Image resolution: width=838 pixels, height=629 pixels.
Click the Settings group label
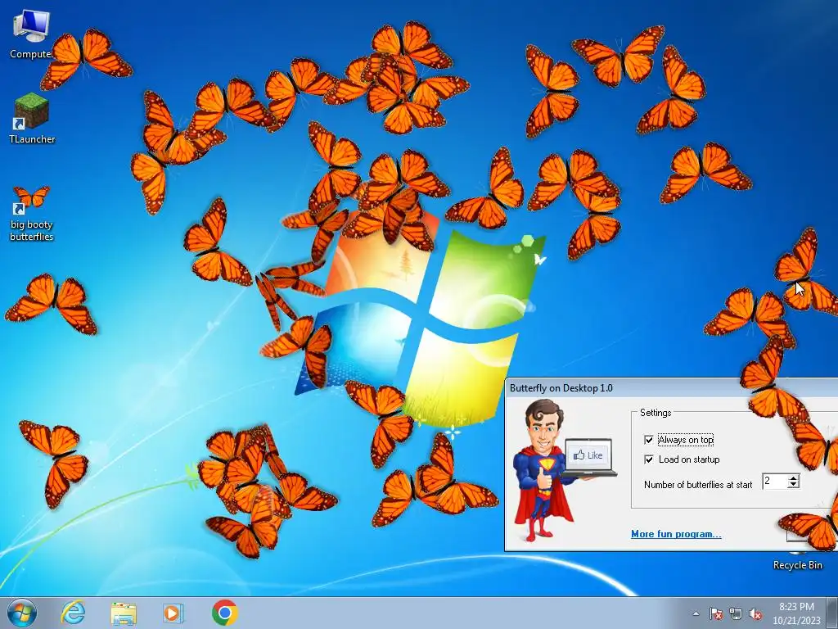[656, 413]
